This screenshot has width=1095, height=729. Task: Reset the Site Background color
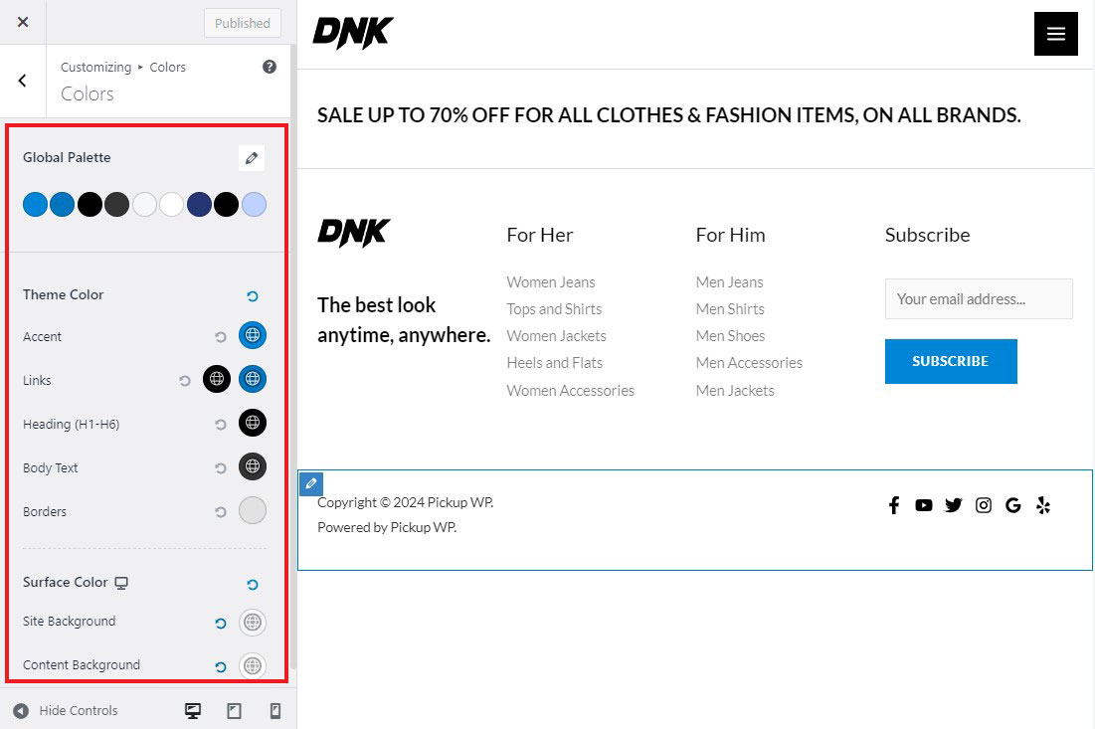(x=221, y=624)
